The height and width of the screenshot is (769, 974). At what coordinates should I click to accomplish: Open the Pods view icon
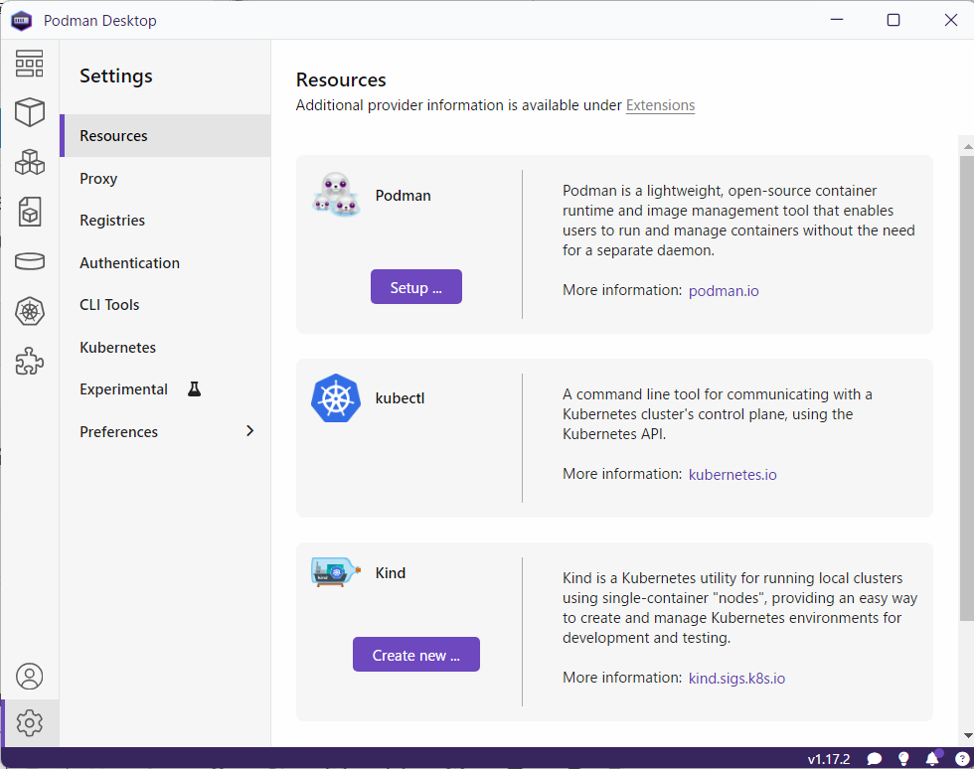pyautogui.click(x=30, y=162)
